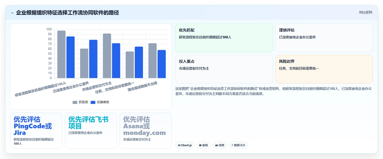Open the 谨慎评估 card

[324, 38]
